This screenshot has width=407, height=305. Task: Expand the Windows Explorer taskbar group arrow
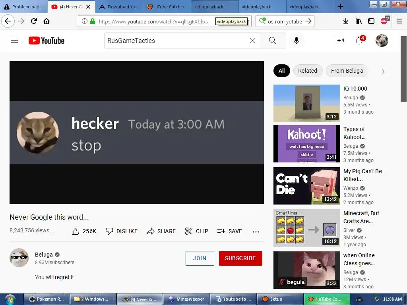[x=114, y=299]
